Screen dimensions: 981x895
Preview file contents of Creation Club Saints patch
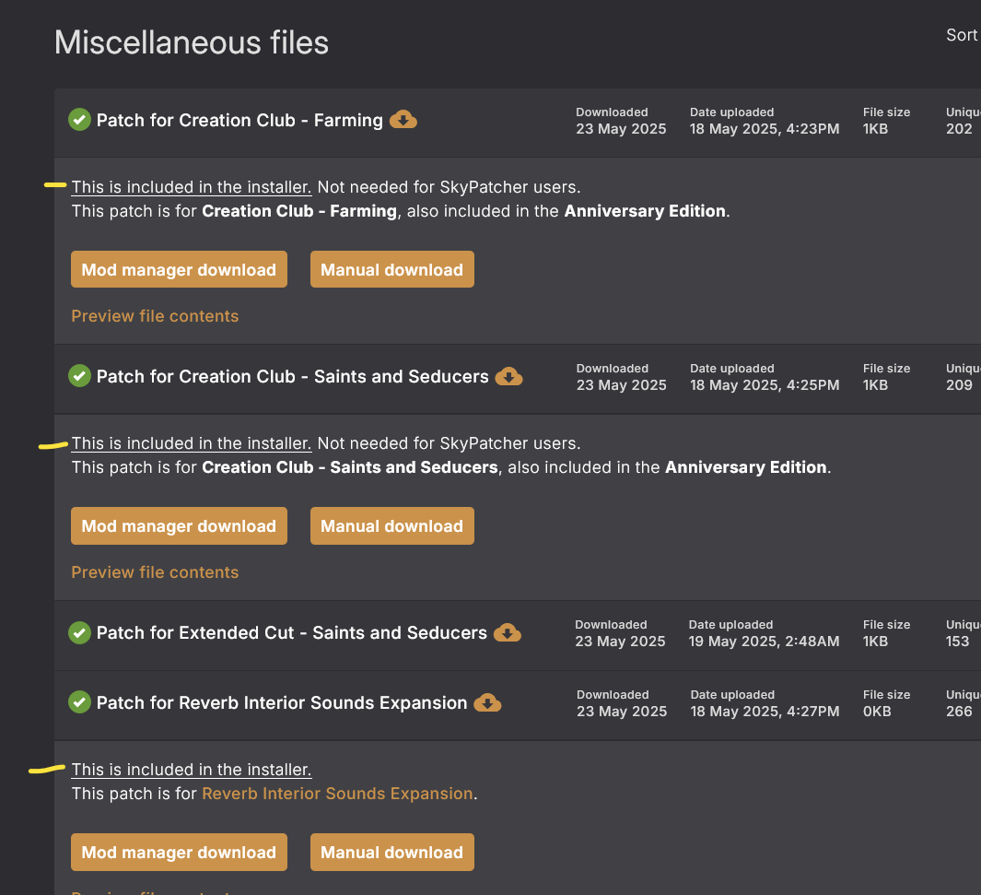coord(155,572)
